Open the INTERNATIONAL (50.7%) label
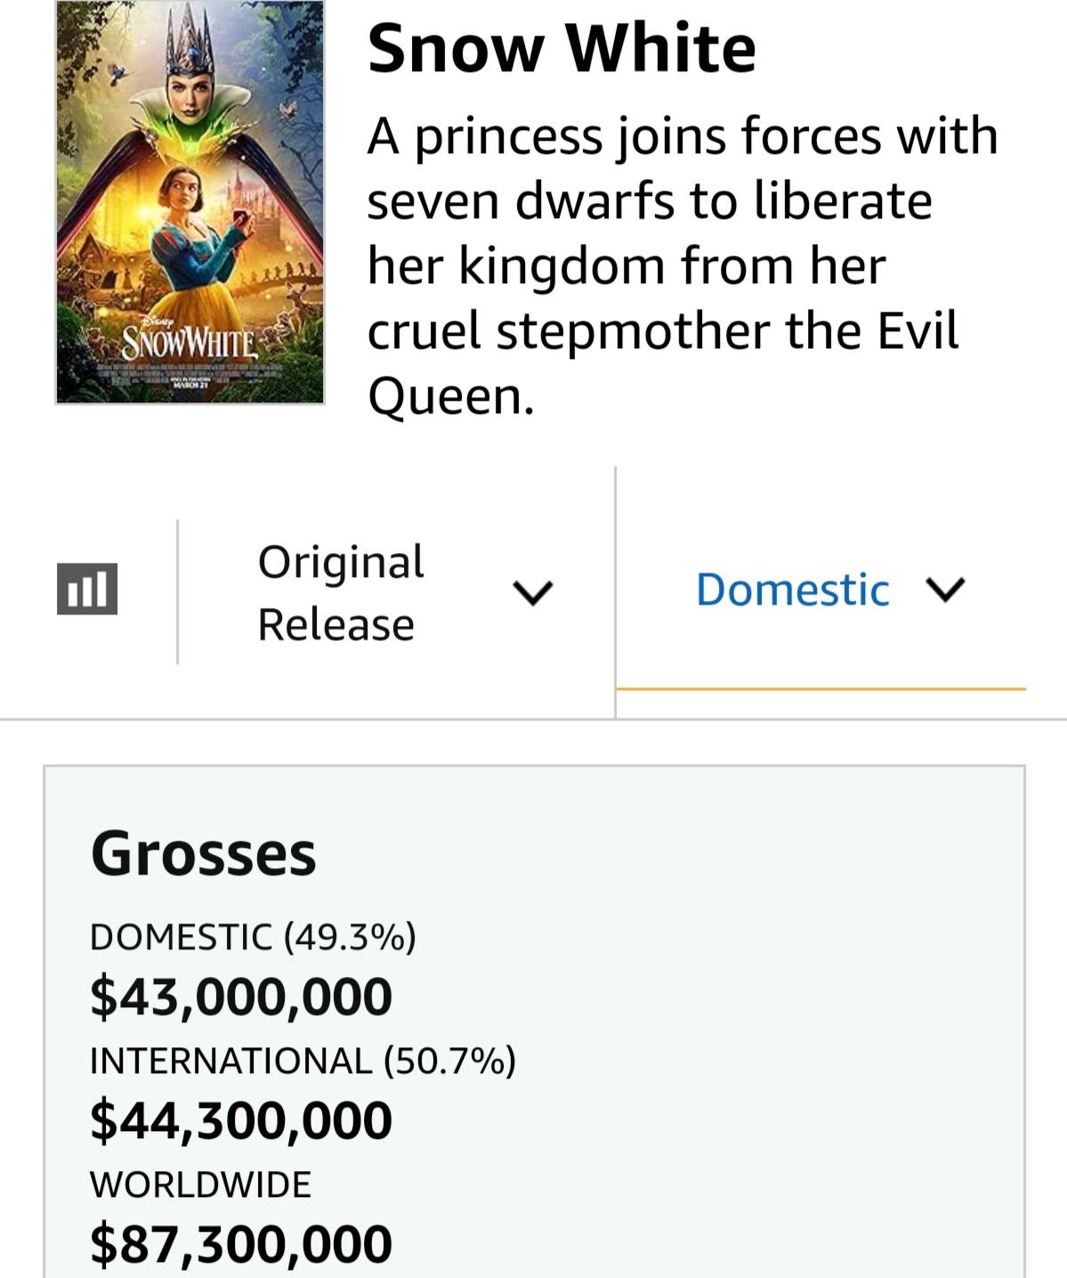 point(303,1061)
